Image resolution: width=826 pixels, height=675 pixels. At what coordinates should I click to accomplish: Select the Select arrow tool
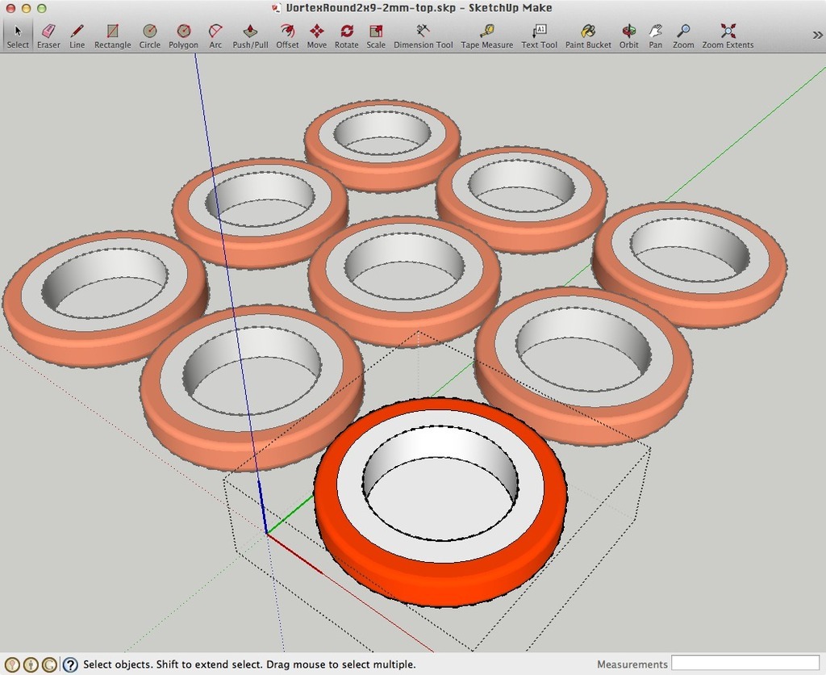[18, 36]
